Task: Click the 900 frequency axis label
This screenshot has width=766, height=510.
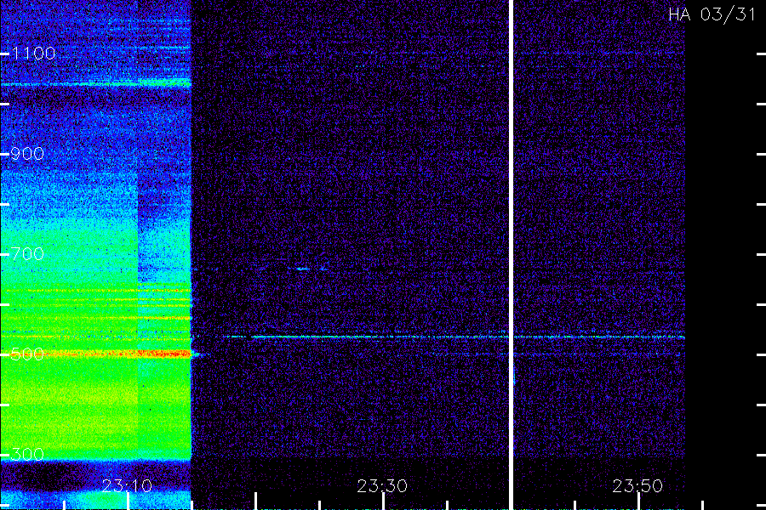Action: click(x=27, y=154)
